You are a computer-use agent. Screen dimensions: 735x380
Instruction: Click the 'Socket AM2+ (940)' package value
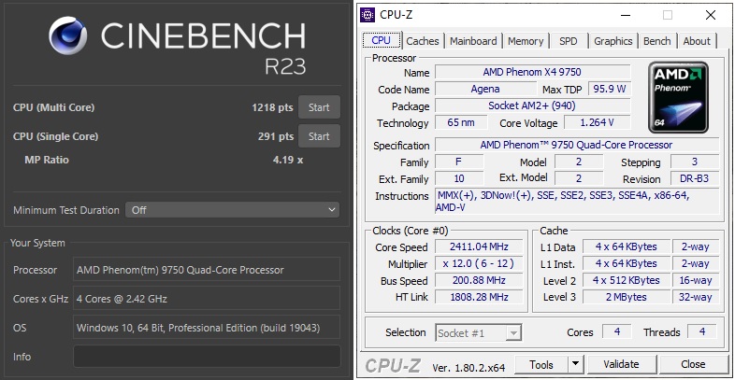pos(532,106)
